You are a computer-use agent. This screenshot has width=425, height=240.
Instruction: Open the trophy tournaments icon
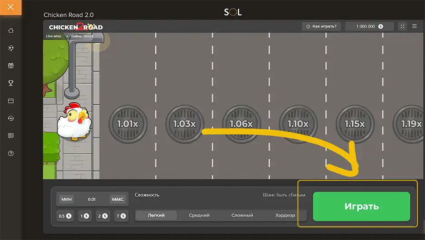pyautogui.click(x=11, y=83)
